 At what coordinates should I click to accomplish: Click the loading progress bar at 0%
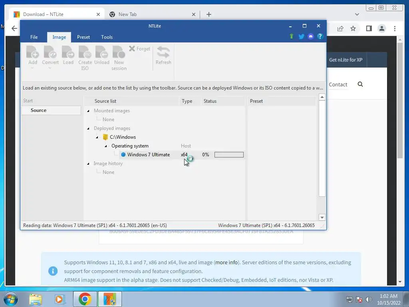click(229, 155)
